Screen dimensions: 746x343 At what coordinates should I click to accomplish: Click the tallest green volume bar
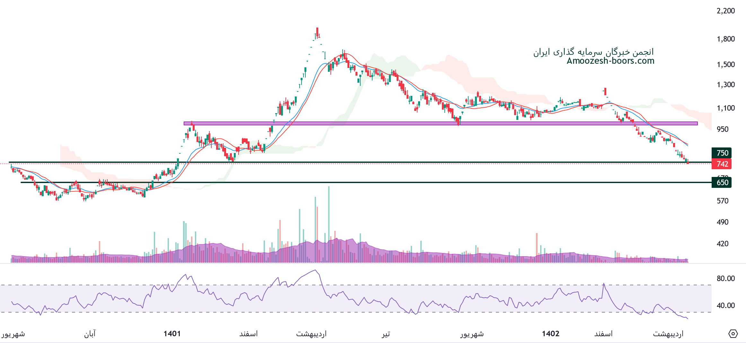pos(329,224)
